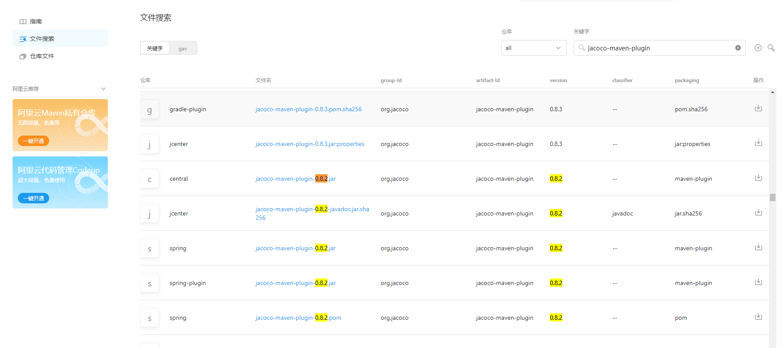The width and height of the screenshot is (782, 348).
Task: Click the jar:properties row's 'j' badge
Action: coord(150,144)
